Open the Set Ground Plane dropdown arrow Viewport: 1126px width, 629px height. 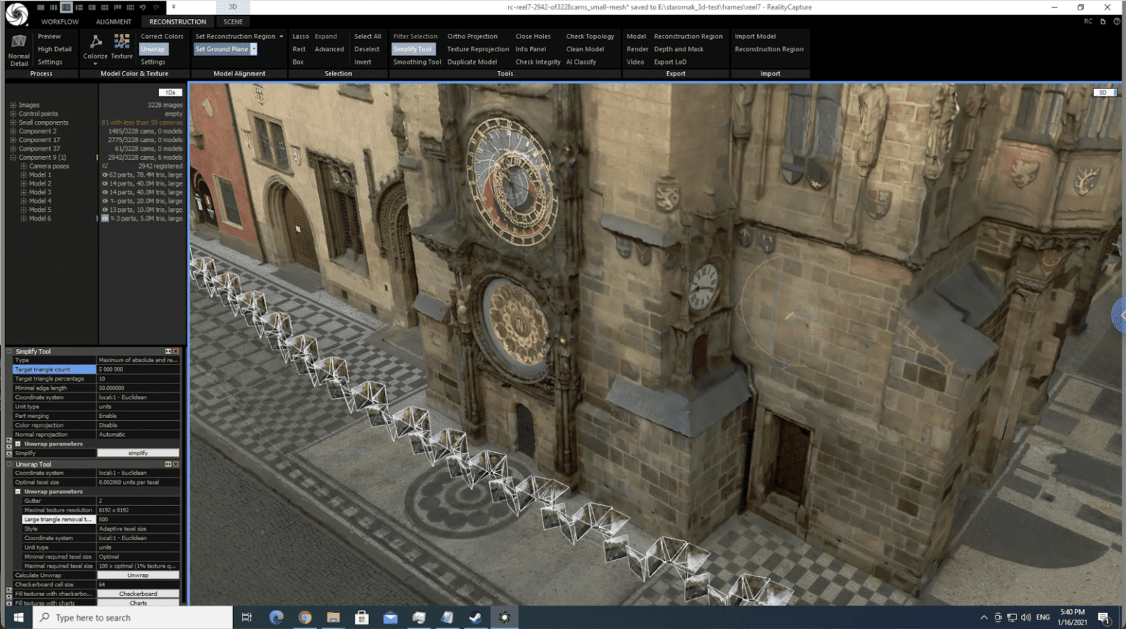click(x=253, y=48)
